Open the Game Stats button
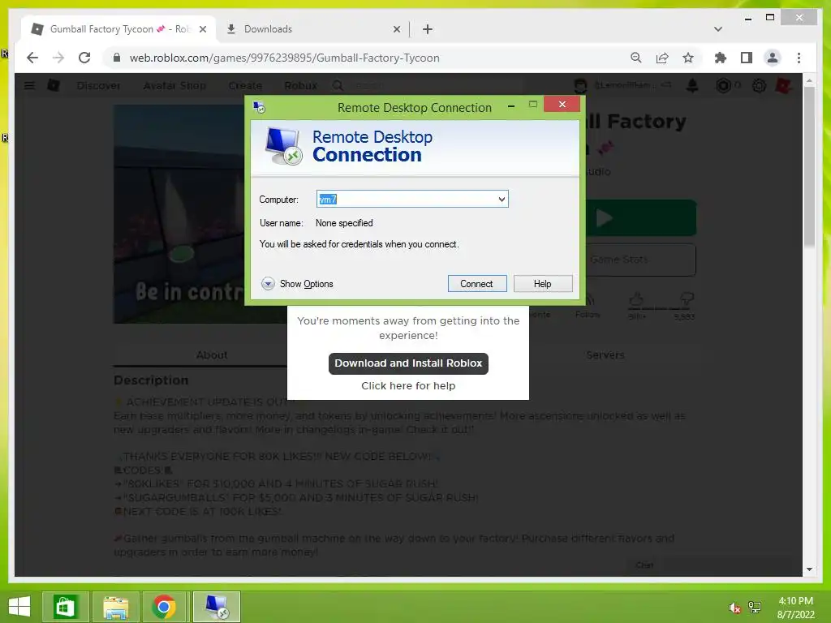 pyautogui.click(x=641, y=260)
